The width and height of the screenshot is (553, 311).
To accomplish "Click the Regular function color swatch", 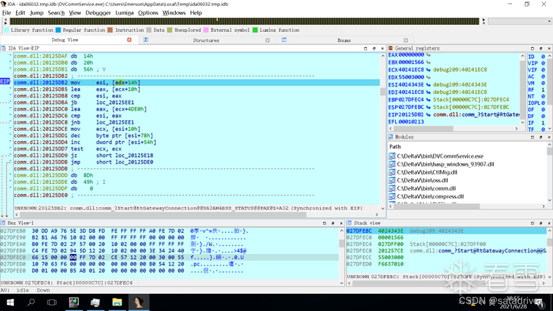I will (58, 30).
